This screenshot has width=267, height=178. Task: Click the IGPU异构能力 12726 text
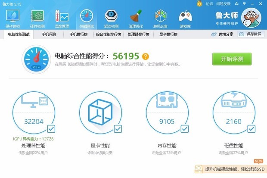34,139
